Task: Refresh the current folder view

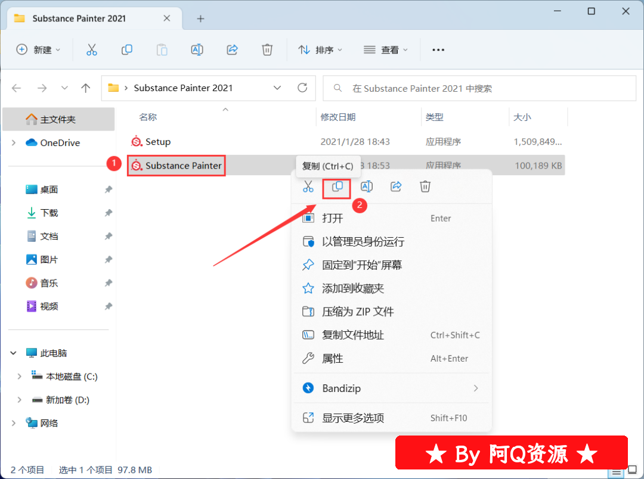Action: [302, 88]
